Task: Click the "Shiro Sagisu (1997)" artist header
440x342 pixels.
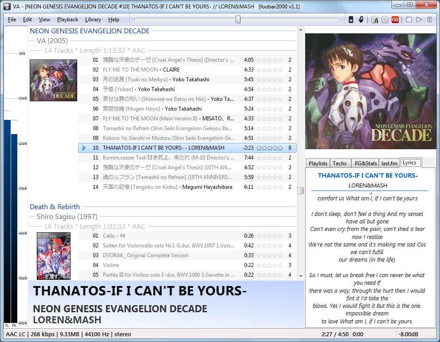Action: tap(67, 217)
